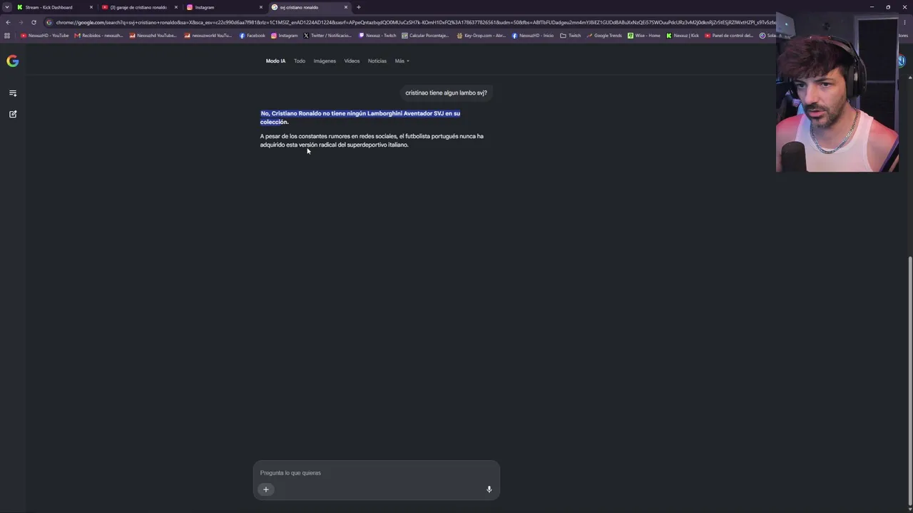Select the svj cristiano ronaldo tab
Viewport: 913px width, 513px height.
pos(310,7)
